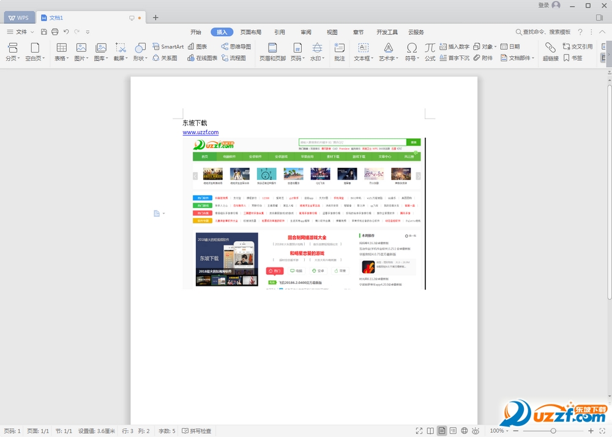The width and height of the screenshot is (612, 437).
Task: Open the 关系图 relationship diagram tool
Action: point(165,58)
